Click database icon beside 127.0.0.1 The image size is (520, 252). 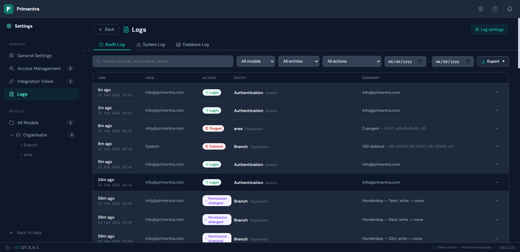click(x=17, y=248)
